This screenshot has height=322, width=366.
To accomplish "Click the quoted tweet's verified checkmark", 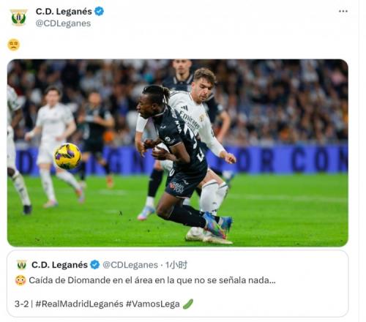I will click(x=95, y=265).
